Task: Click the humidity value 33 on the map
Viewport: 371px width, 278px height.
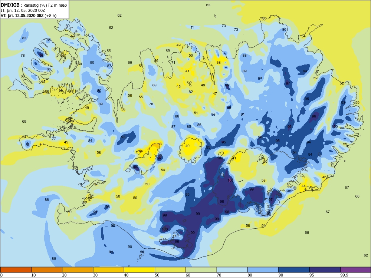Action: pyautogui.click(x=160, y=144)
